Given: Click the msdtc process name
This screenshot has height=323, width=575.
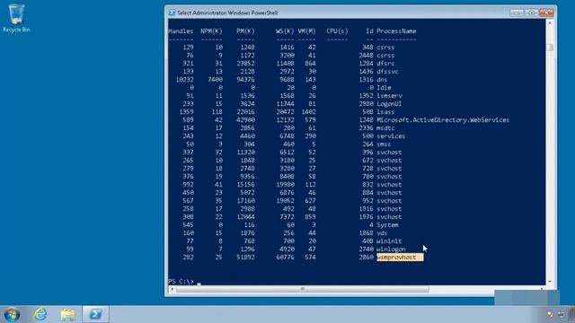Looking at the screenshot, I should [385, 127].
